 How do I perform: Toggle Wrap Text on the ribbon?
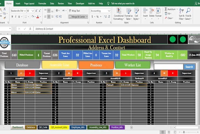point(74,11)
